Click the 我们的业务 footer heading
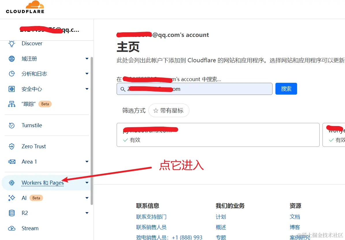Screen dimensions: 345x240 (230, 206)
